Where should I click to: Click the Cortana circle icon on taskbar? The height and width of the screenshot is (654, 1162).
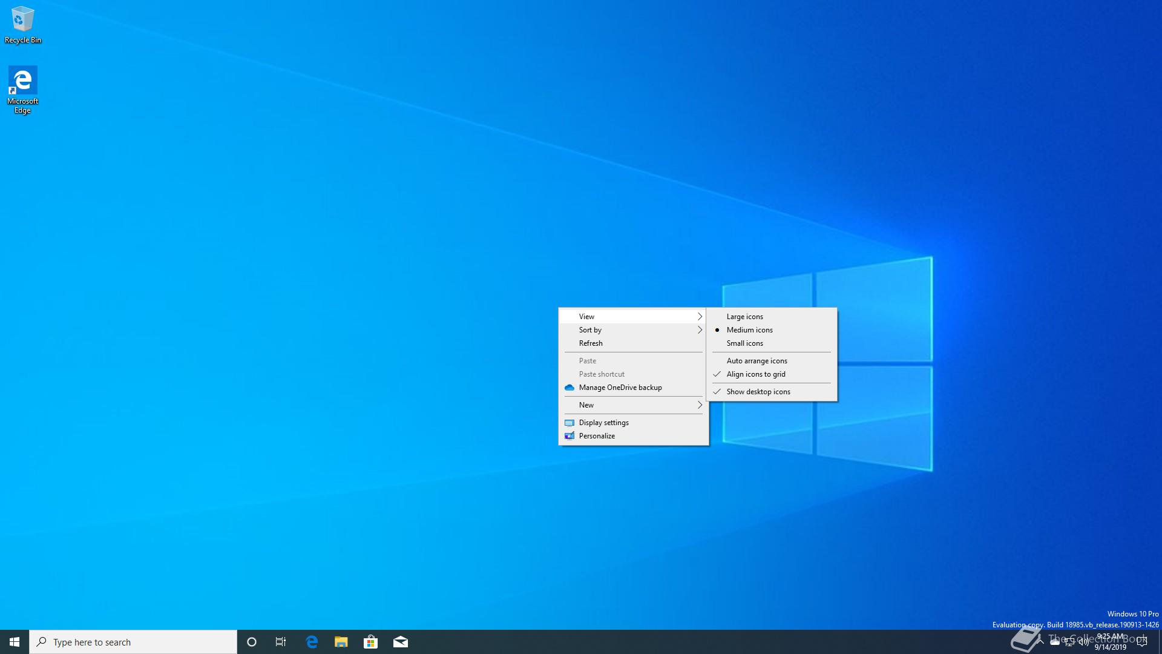click(x=252, y=642)
